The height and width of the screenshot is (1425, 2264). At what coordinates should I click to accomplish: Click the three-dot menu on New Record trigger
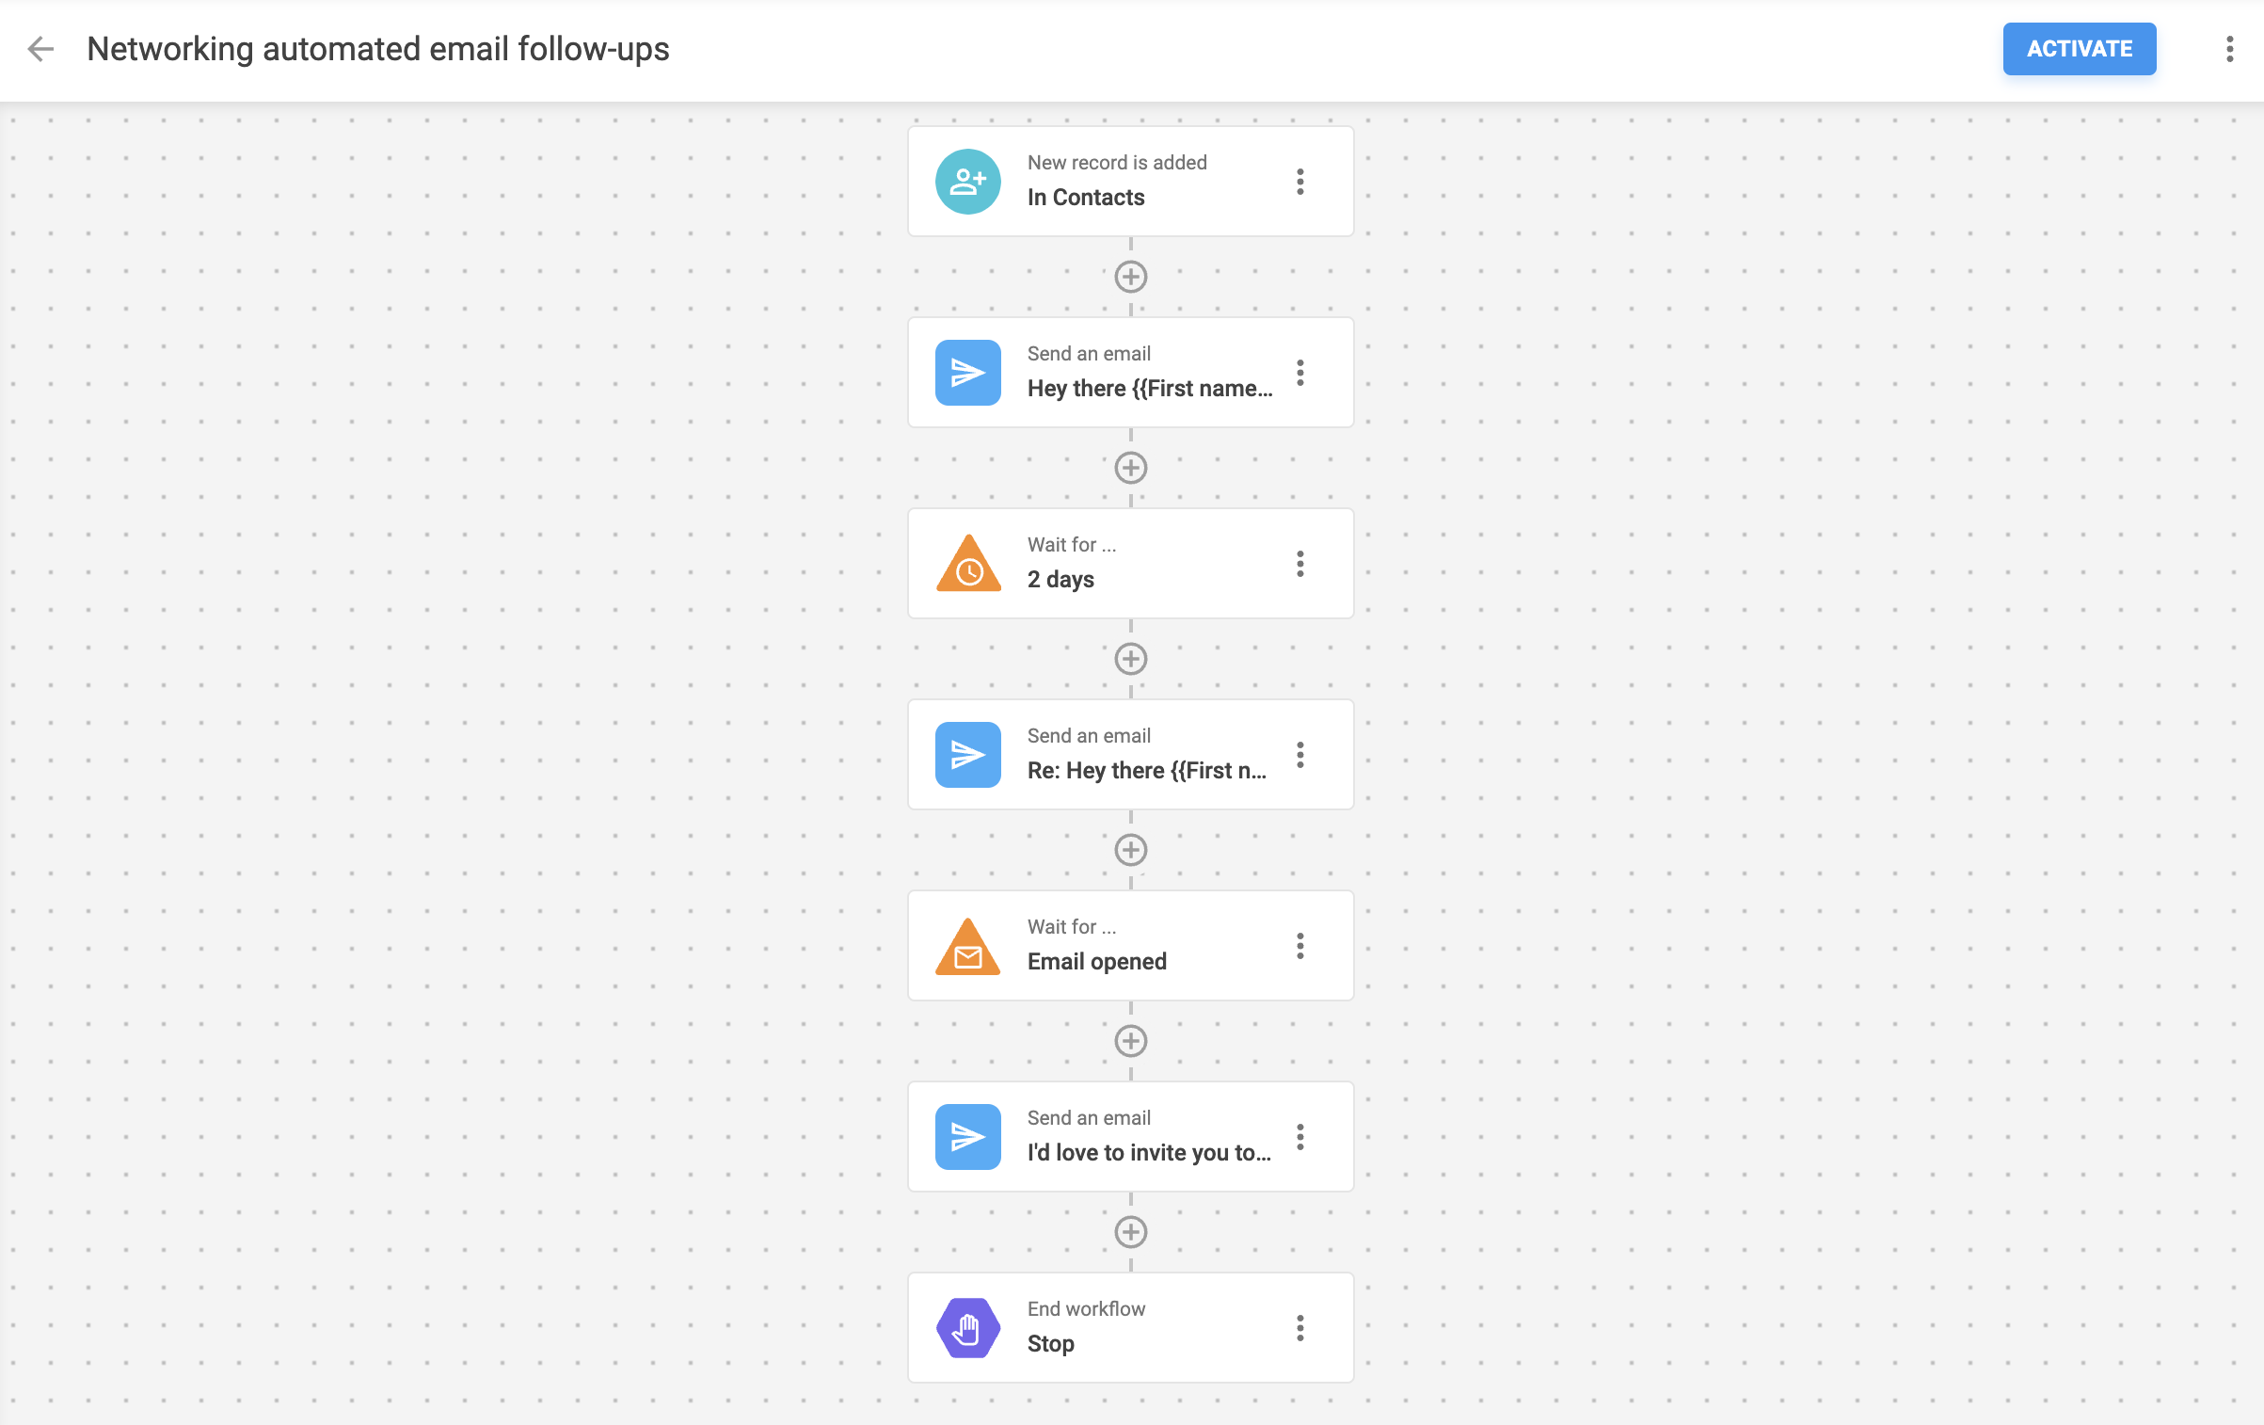1302,181
